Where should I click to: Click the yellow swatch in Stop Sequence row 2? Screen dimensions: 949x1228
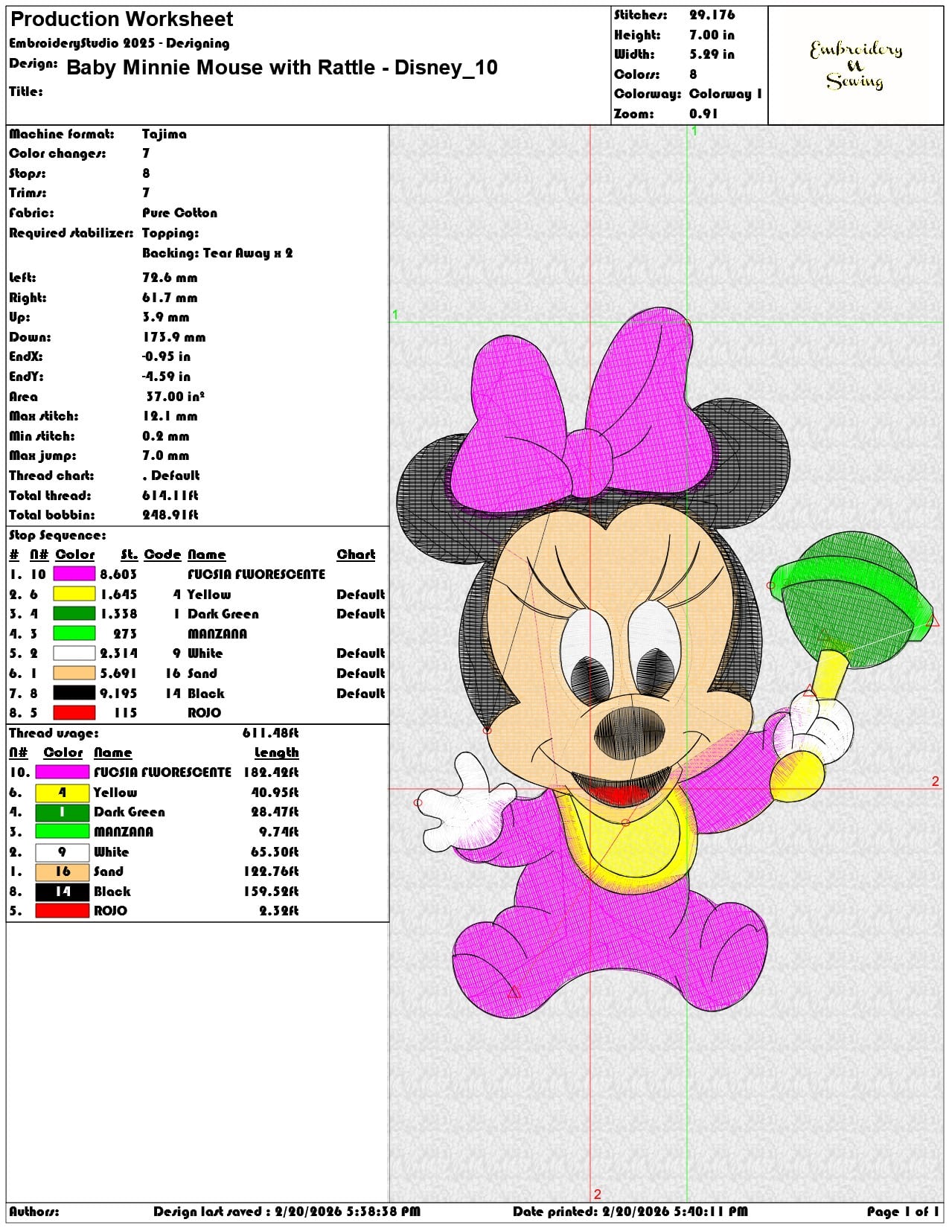[x=74, y=594]
